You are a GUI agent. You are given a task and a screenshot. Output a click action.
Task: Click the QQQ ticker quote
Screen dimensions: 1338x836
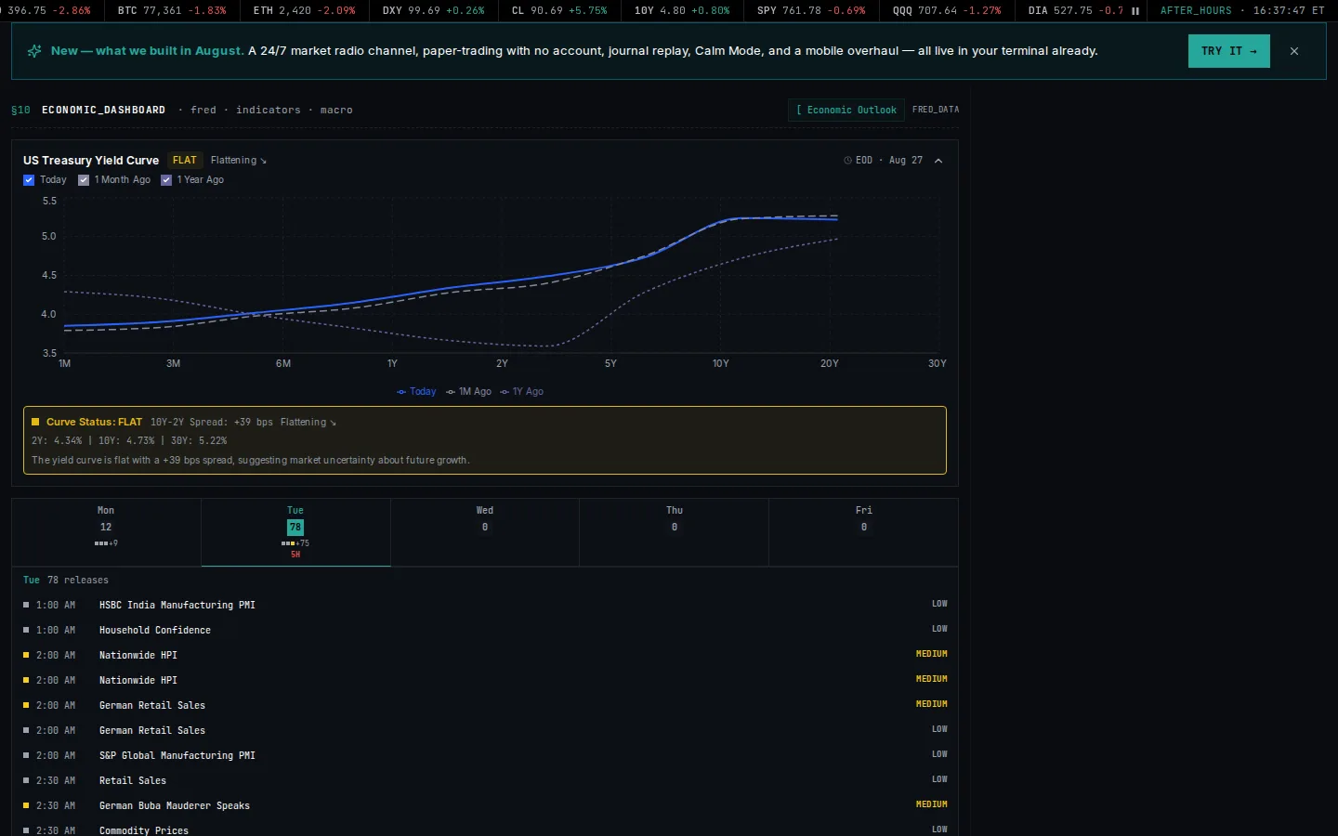pyautogui.click(x=947, y=11)
